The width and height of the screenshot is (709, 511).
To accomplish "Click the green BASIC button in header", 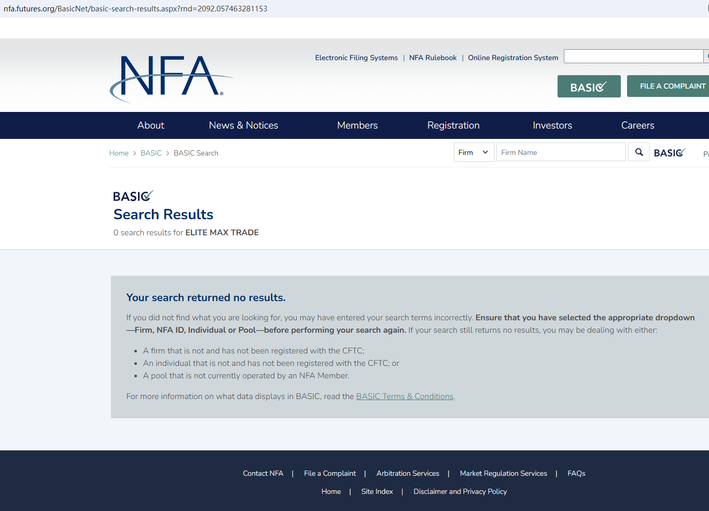I will 589,87.
